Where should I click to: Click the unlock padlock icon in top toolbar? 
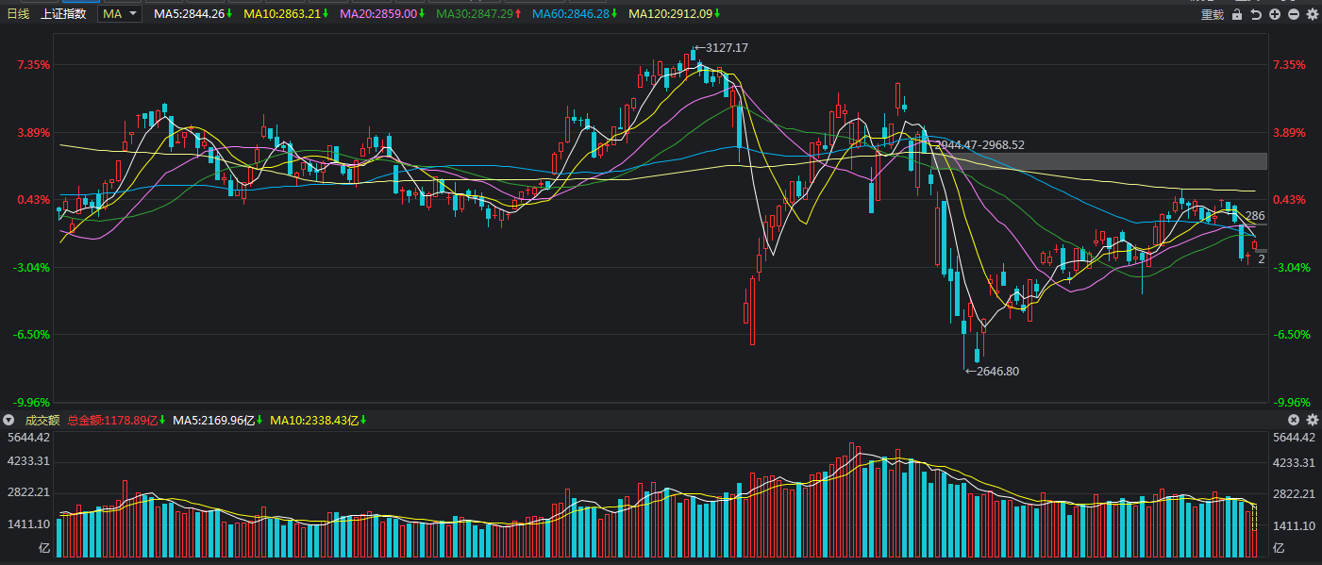pyautogui.click(x=1237, y=14)
